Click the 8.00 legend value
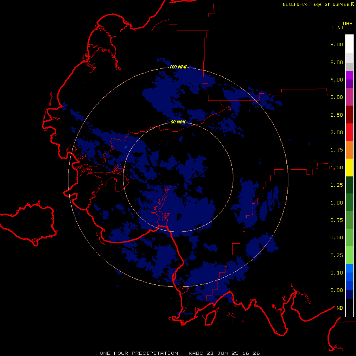Viewport: 356px width, 356px height. (337, 44)
